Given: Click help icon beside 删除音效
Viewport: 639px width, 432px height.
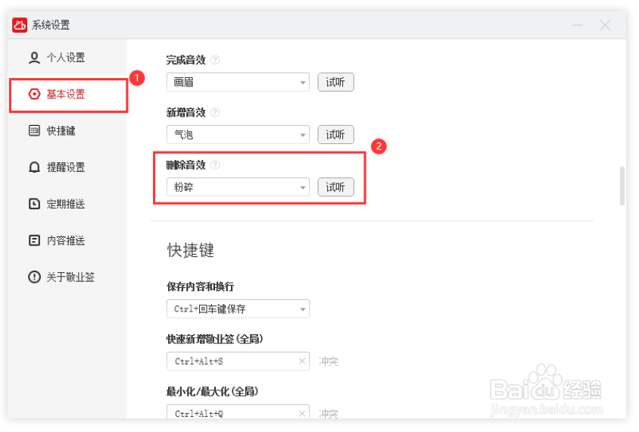Looking at the screenshot, I should (215, 164).
